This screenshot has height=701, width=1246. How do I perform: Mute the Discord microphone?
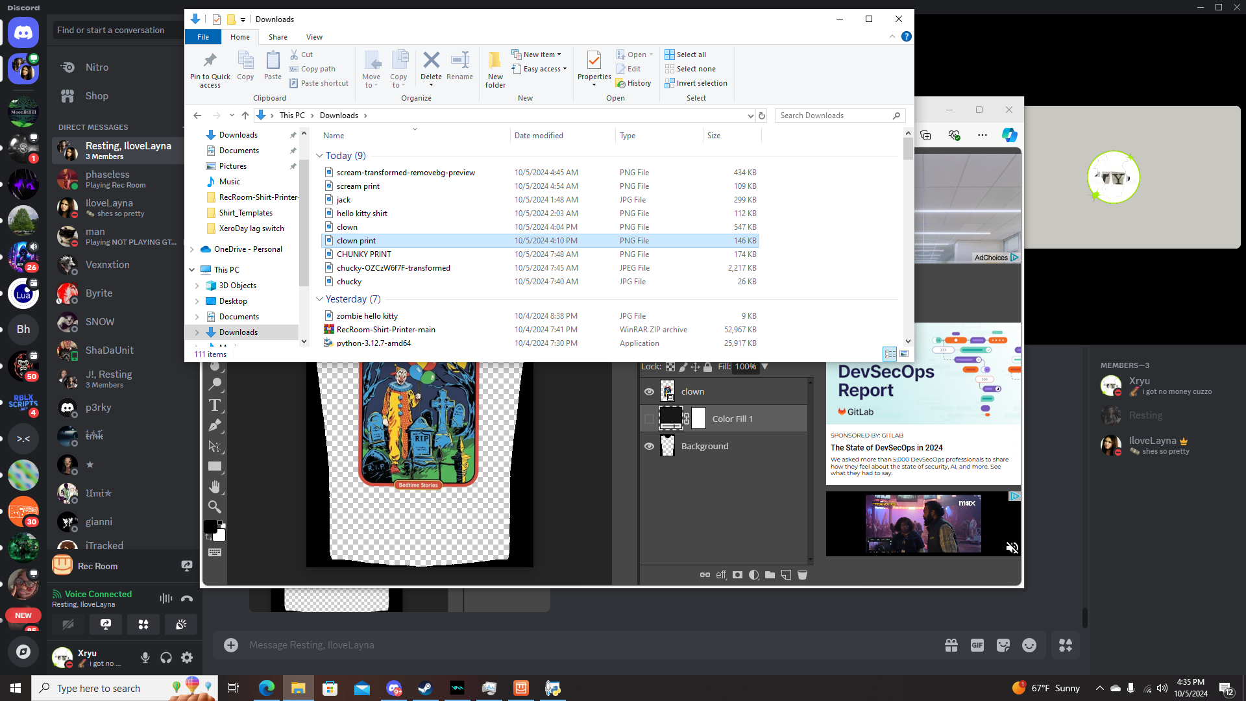145,658
